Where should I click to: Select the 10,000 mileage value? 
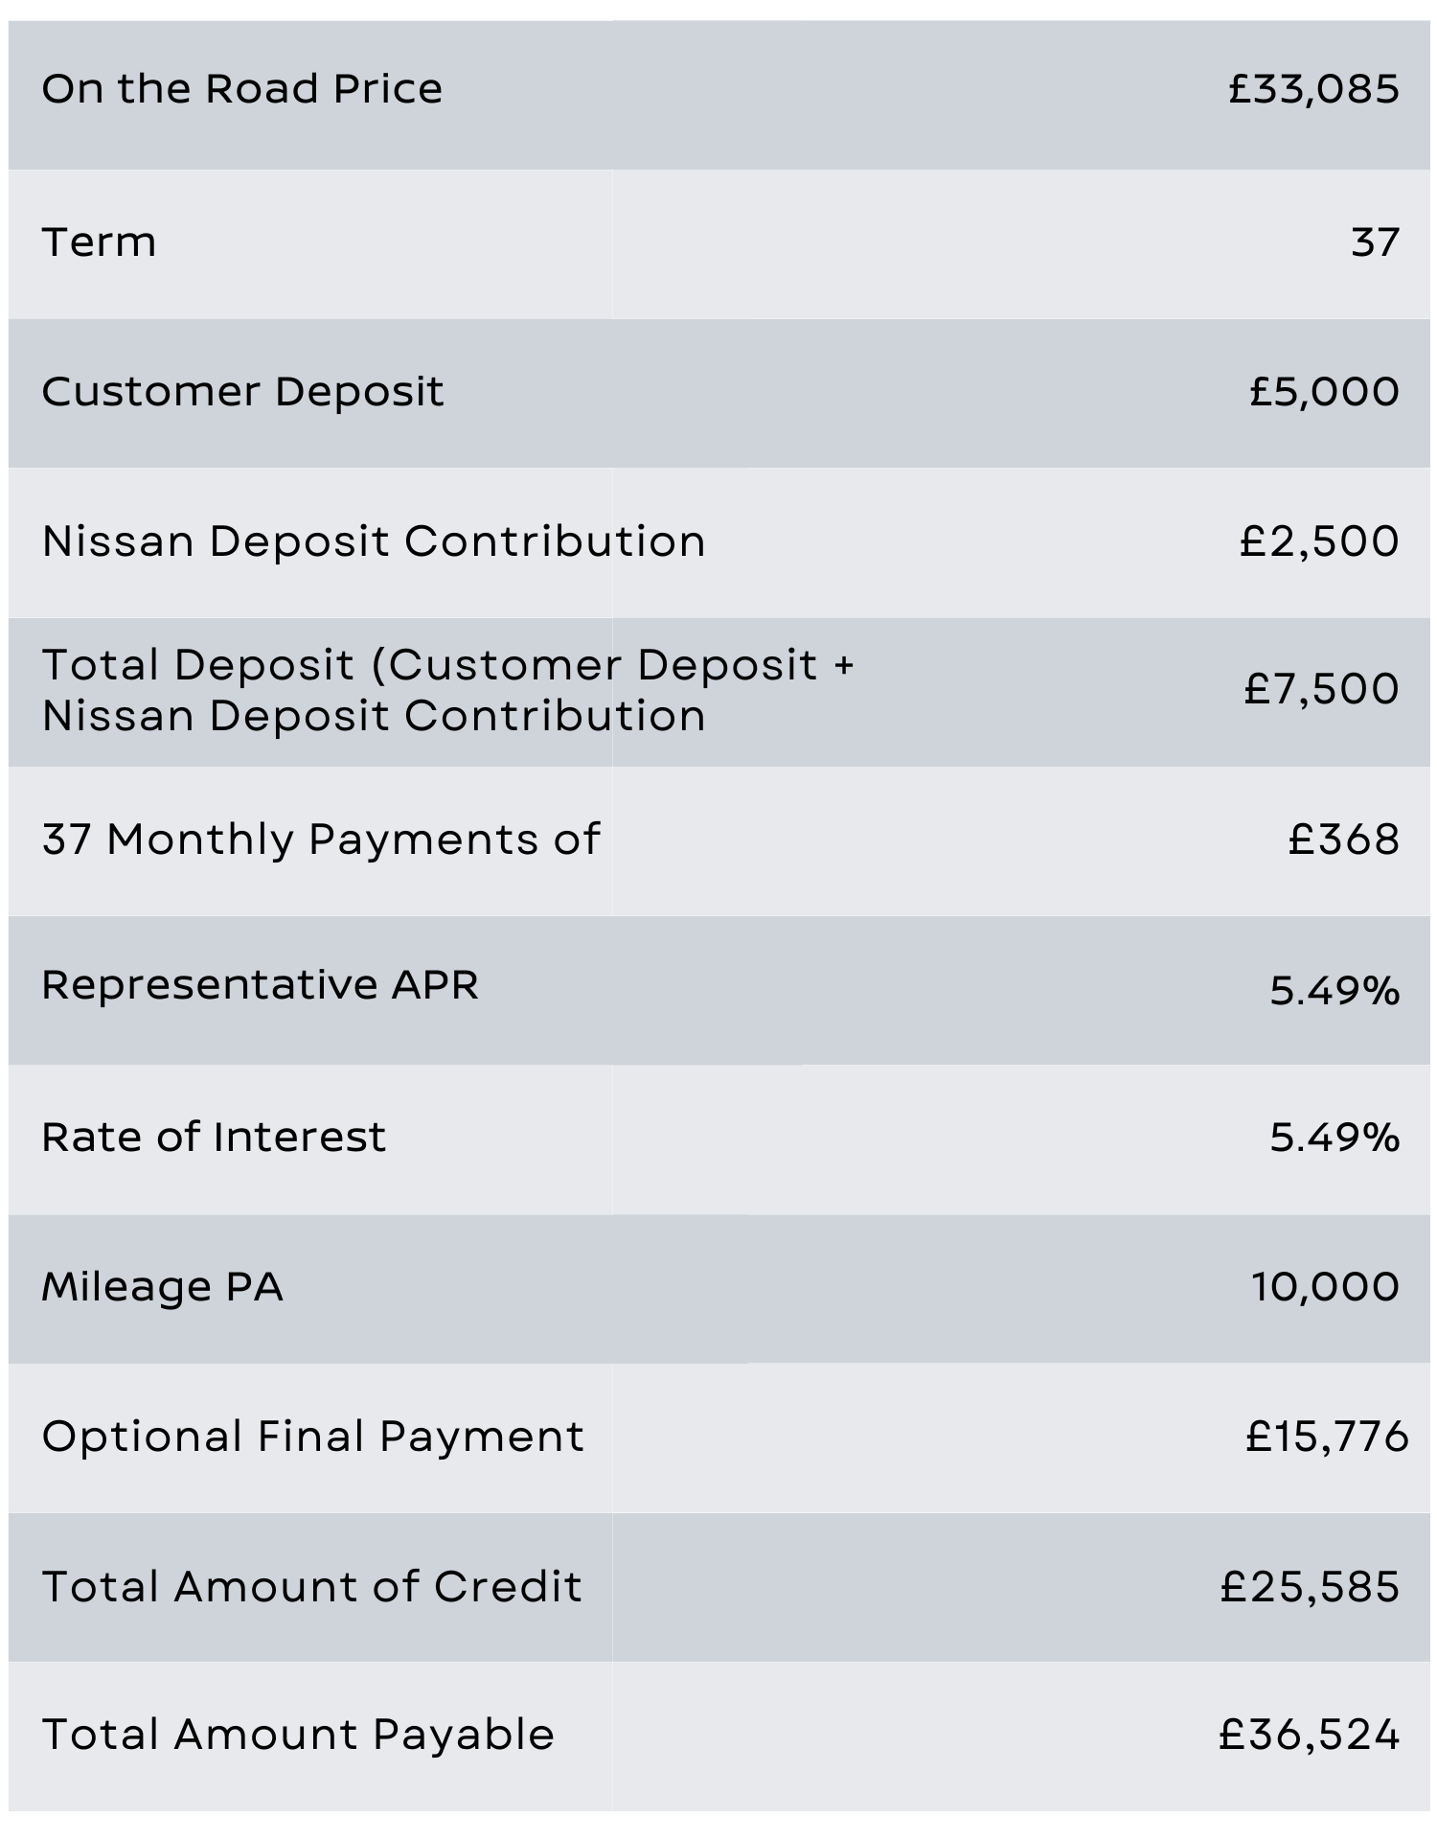1325,1286
